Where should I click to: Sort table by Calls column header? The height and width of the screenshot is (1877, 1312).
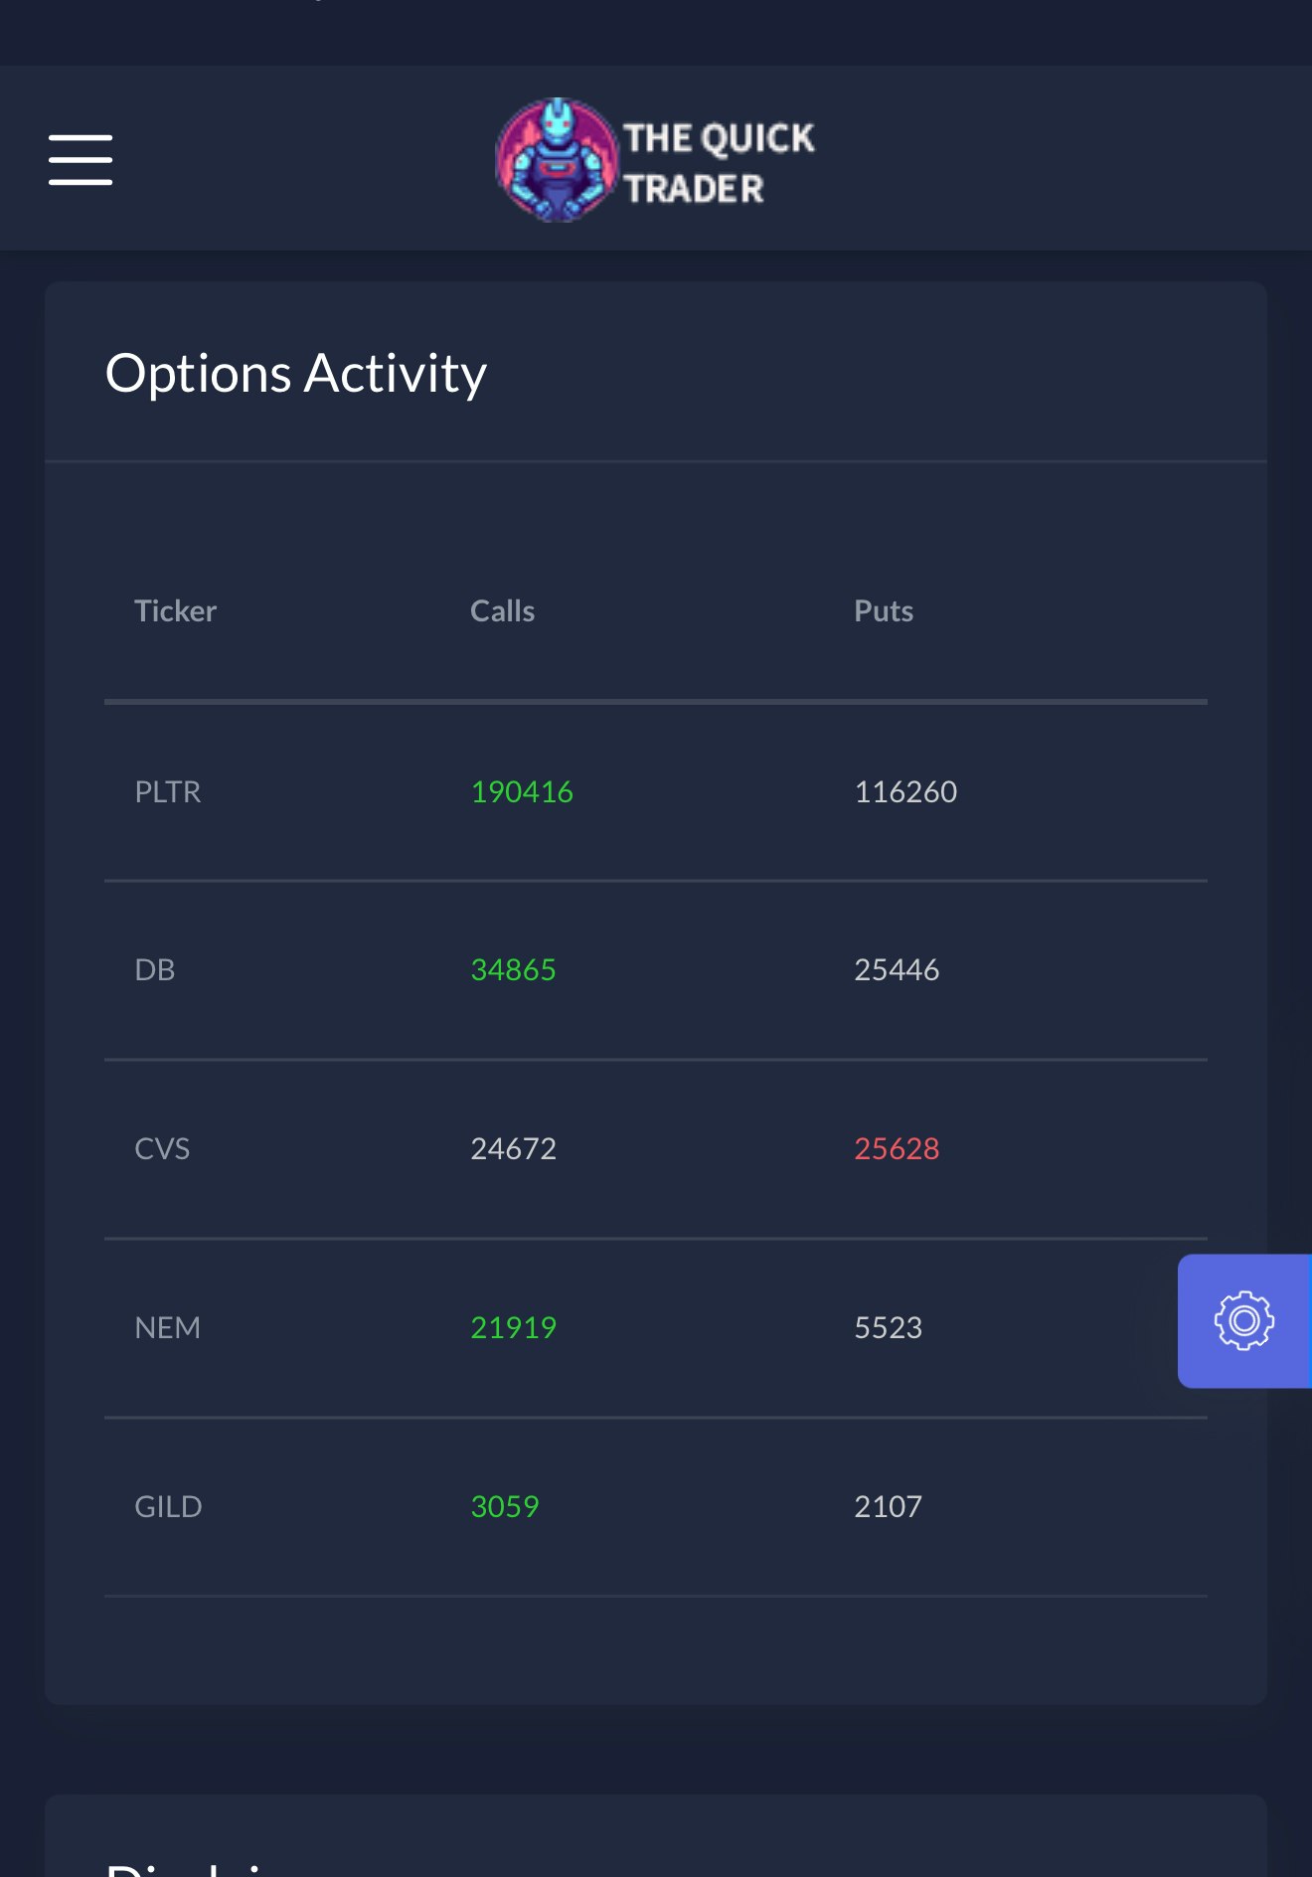coord(502,611)
